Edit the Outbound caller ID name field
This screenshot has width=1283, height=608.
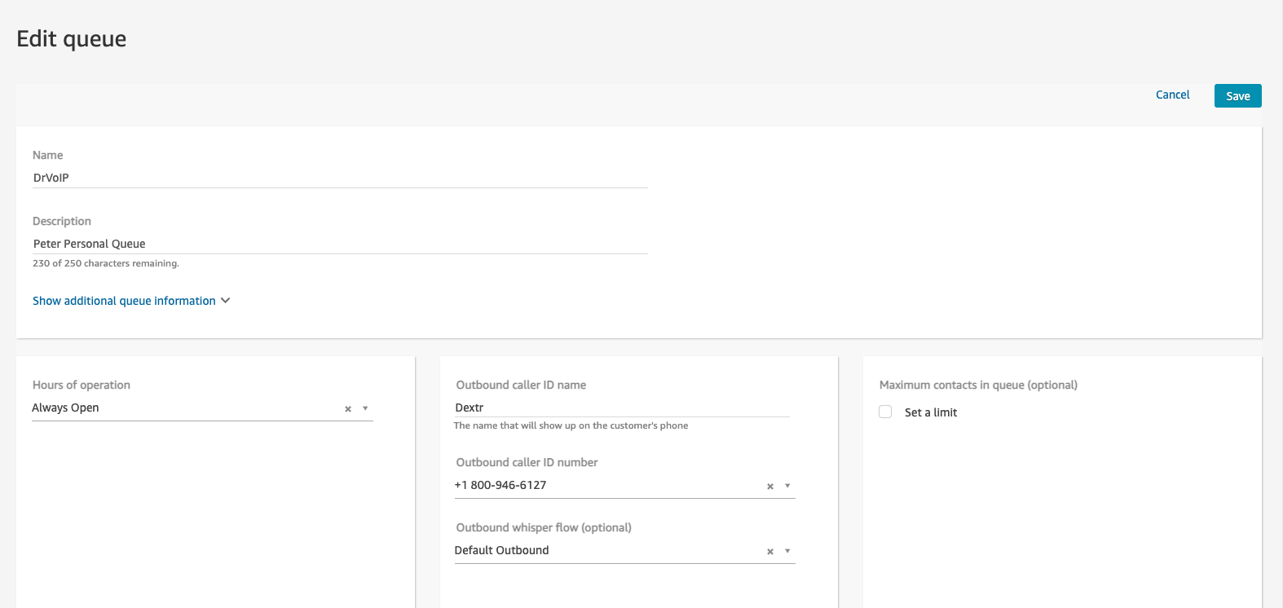pyautogui.click(x=622, y=408)
